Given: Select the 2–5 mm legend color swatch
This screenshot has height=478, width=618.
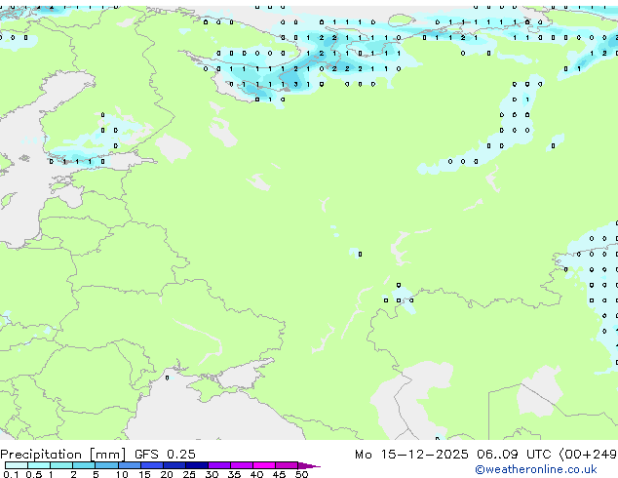Looking at the screenshot, I should (x=84, y=465).
